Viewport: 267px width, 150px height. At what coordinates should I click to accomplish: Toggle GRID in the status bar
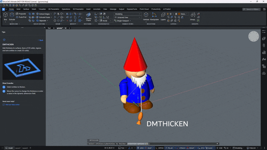point(141,148)
